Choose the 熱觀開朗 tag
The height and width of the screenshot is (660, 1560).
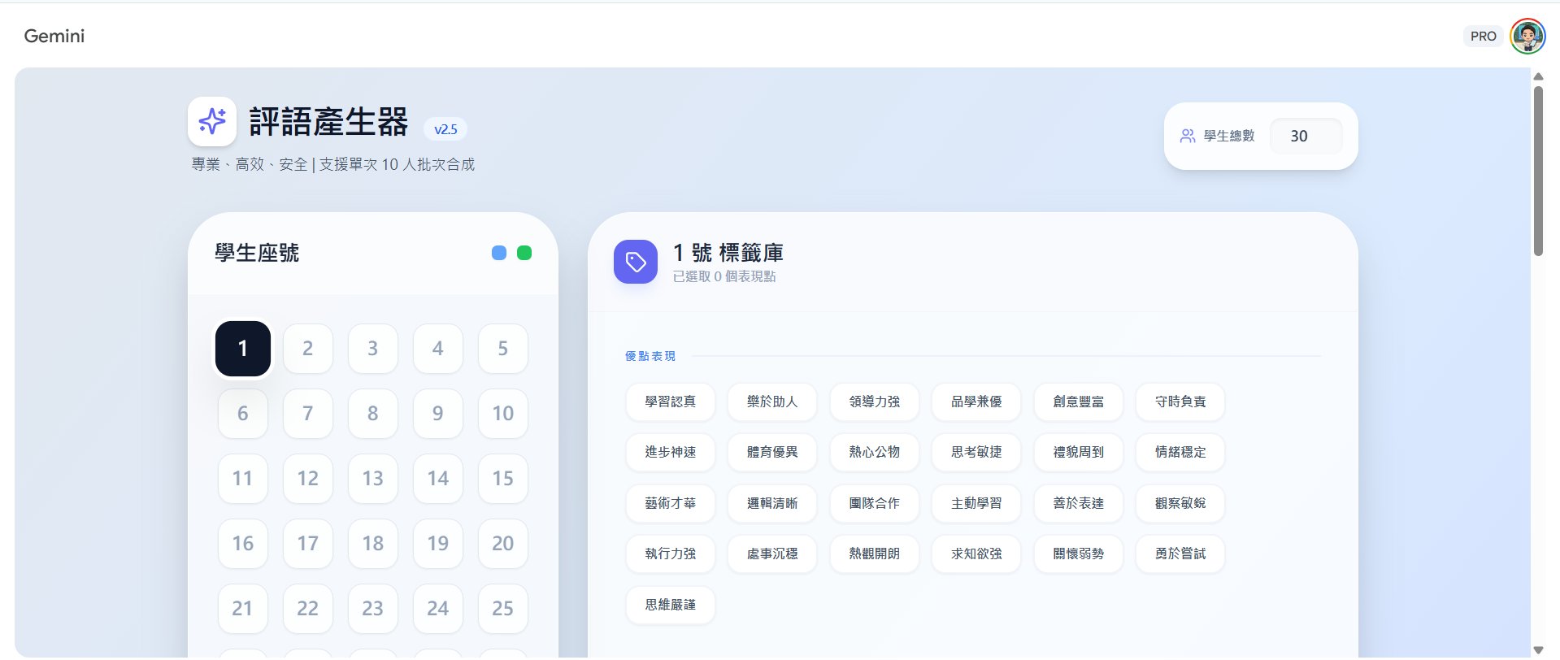tap(875, 554)
